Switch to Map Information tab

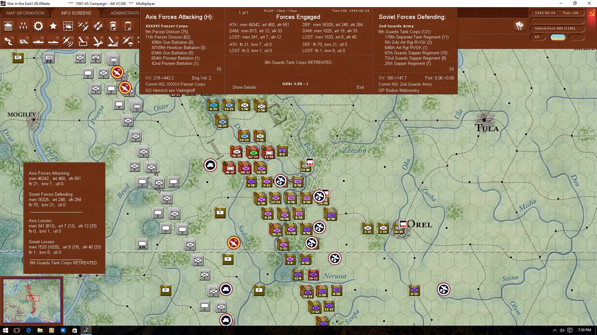(x=25, y=13)
